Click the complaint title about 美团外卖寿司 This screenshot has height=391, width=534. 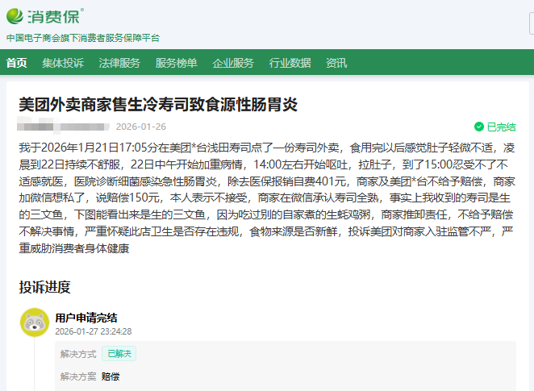[159, 105]
